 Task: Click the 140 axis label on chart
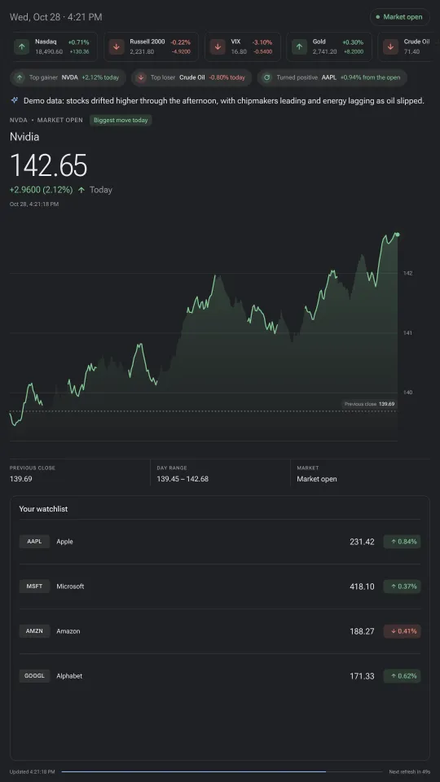click(408, 393)
